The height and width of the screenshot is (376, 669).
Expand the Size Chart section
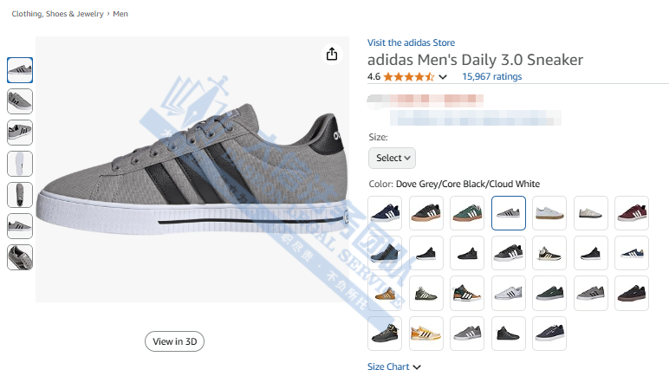(x=393, y=366)
